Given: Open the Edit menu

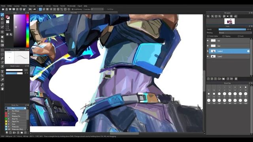Looking at the screenshot, I should point(9,6).
